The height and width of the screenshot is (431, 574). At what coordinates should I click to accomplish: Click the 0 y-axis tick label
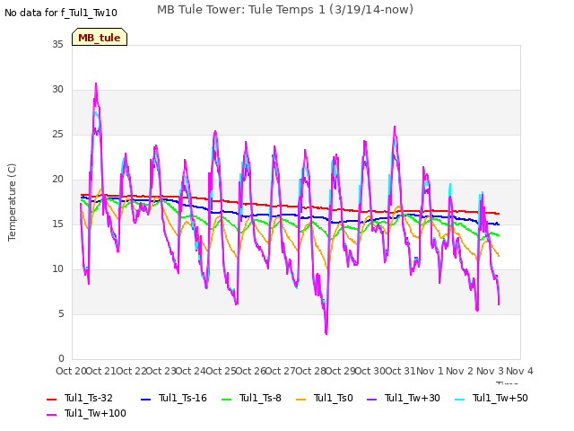pos(61,359)
